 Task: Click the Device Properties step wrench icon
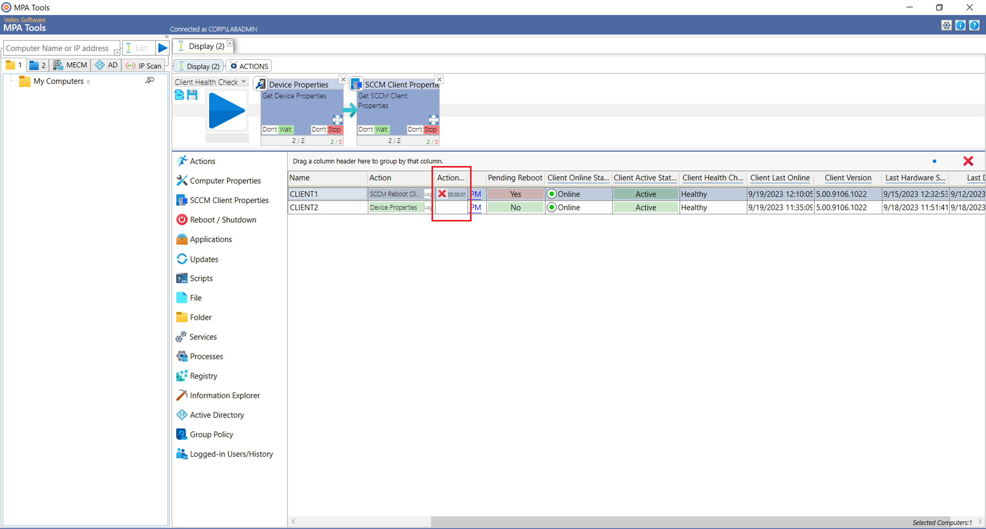click(261, 84)
